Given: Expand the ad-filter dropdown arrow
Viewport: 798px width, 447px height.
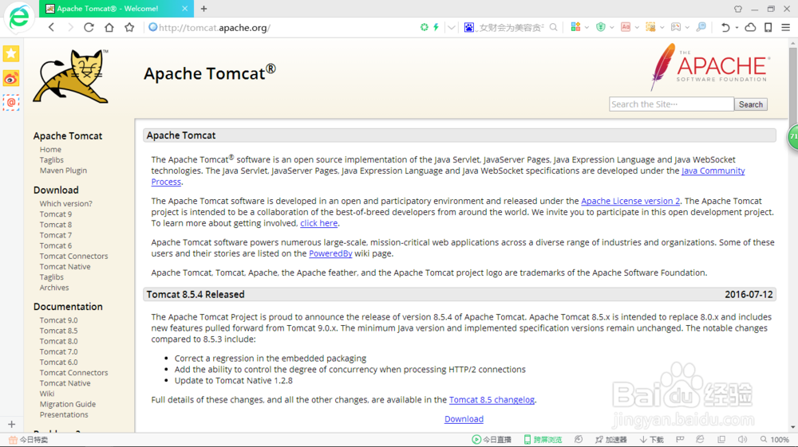Looking at the screenshot, I should [x=637, y=27].
